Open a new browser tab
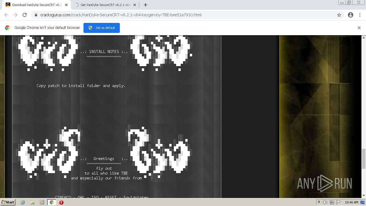 pyautogui.click(x=146, y=5)
